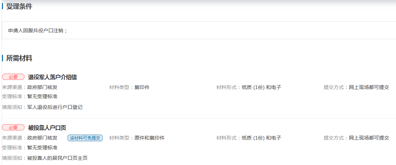Image resolution: width=396 pixels, height=165 pixels.
Task: Click the note 军人退役后进行户口登记
Action: 55,107
